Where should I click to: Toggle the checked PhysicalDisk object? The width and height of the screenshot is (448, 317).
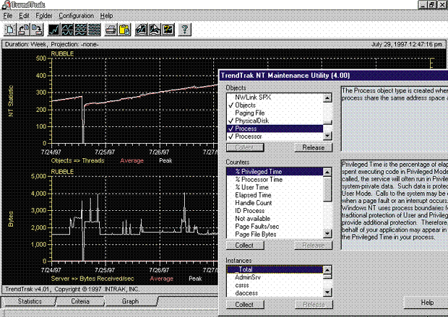pyautogui.click(x=275, y=121)
